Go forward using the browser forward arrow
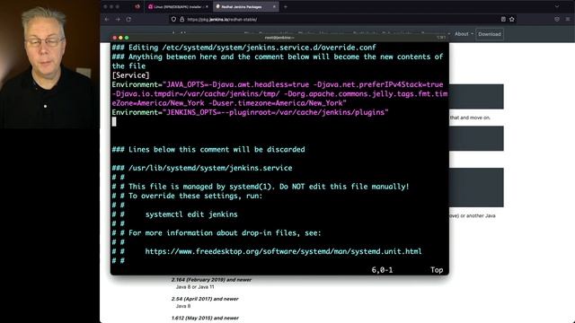The image size is (575, 323). [118, 19]
